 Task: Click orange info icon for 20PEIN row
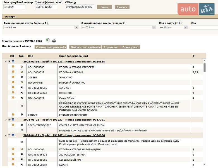click(13, 77)
